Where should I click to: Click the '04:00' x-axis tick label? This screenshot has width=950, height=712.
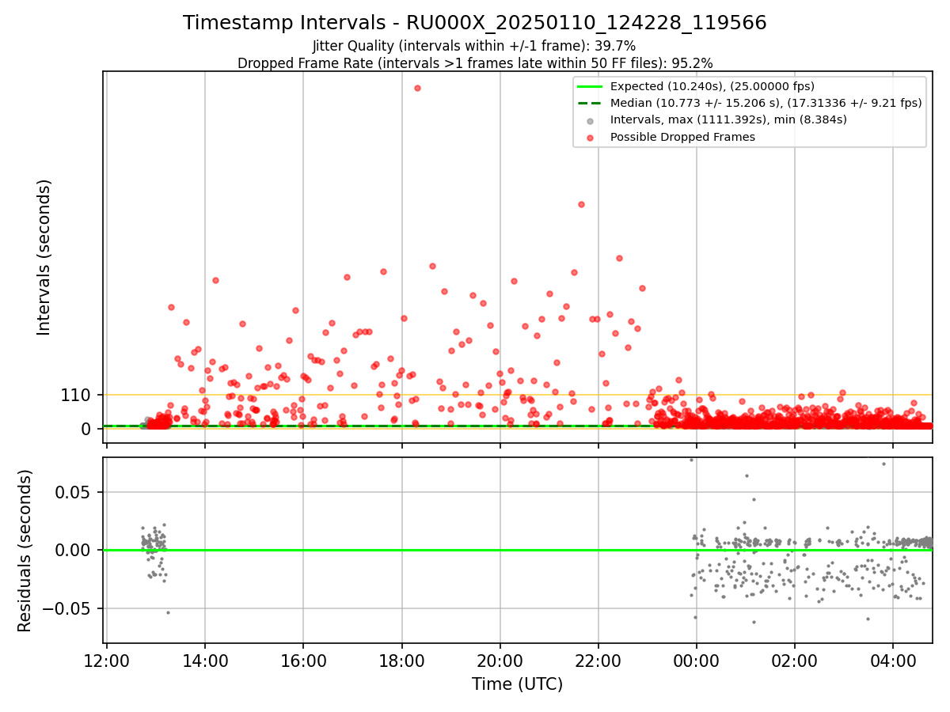point(893,660)
